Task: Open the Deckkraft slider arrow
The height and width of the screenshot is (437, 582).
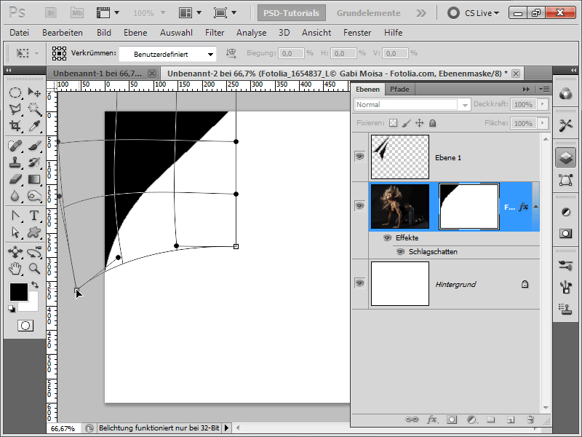Action: [x=543, y=104]
